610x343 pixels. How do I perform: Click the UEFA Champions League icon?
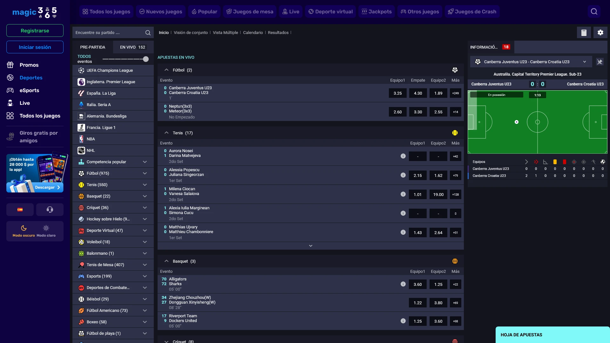[x=81, y=71]
